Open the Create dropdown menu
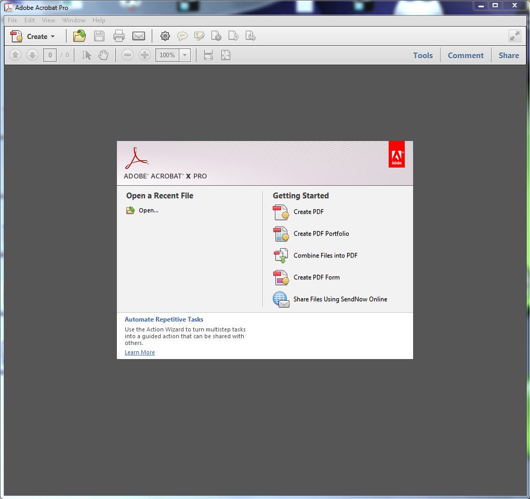Screen dimensions: 530x499 click(x=33, y=36)
